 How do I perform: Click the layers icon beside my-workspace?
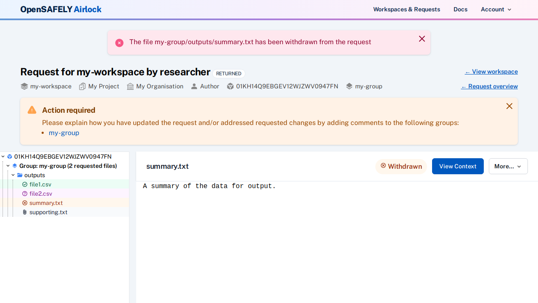coord(24,86)
